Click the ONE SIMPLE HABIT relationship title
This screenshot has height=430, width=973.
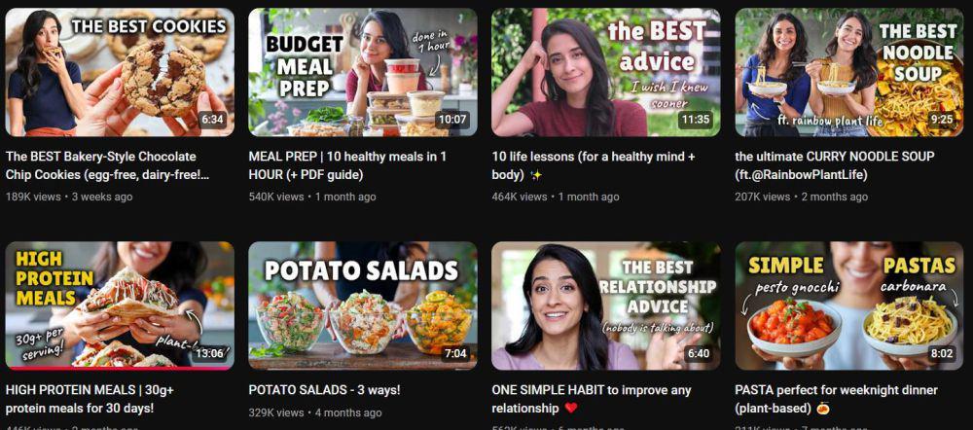592,399
